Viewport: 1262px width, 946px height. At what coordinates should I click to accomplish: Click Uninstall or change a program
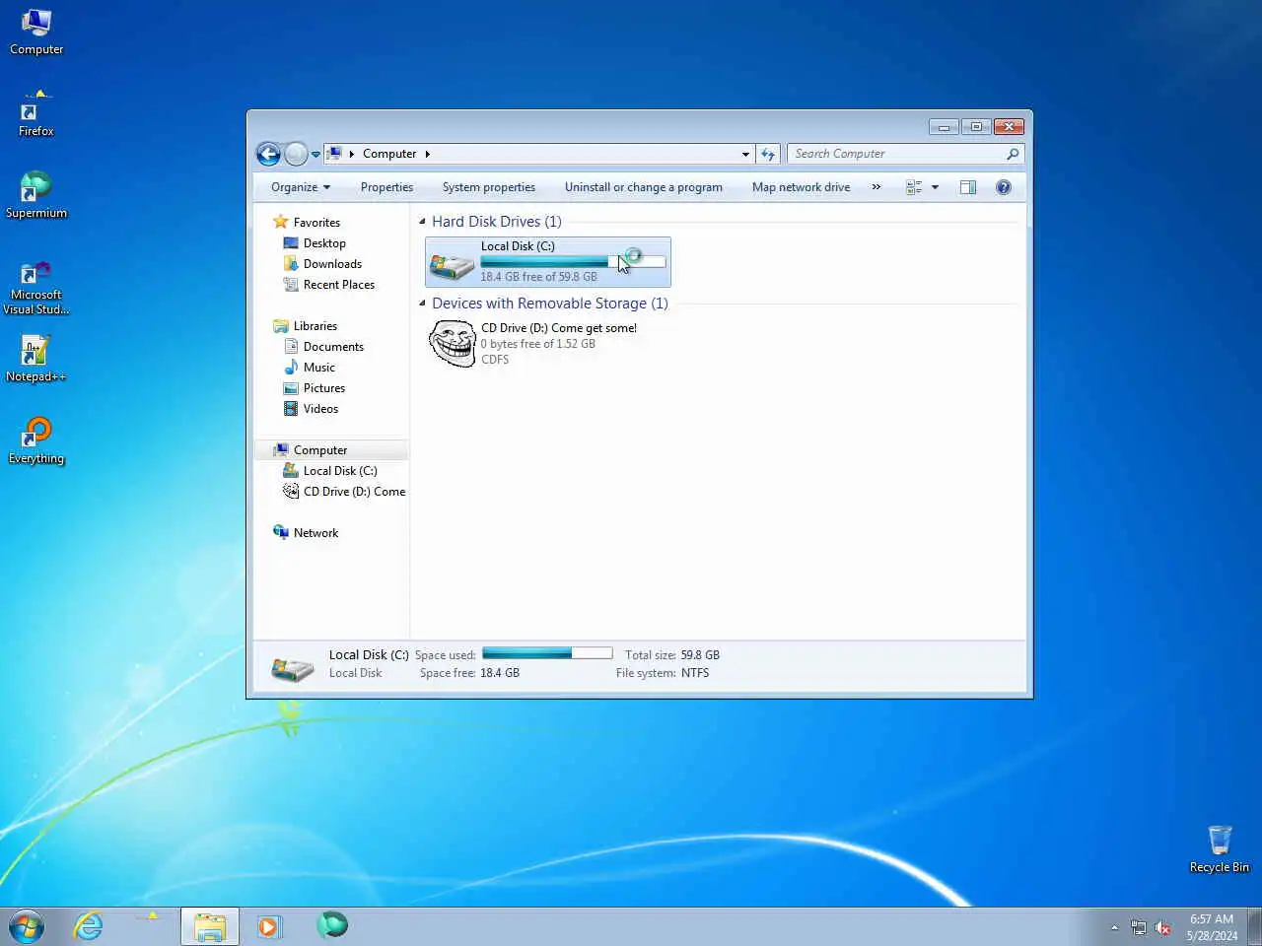[644, 187]
